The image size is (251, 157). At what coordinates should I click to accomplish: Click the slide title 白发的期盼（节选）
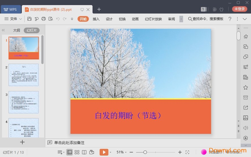tap(128, 115)
